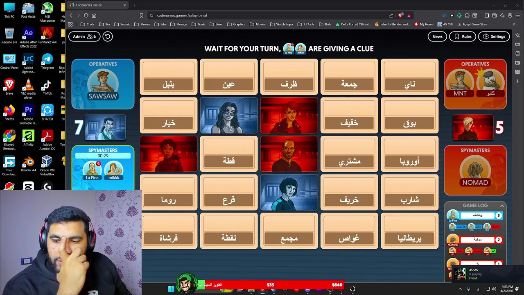This screenshot has height=295, width=524.
Task: Open the apps grid icon in bookmarks bar
Action: pos(70,24)
